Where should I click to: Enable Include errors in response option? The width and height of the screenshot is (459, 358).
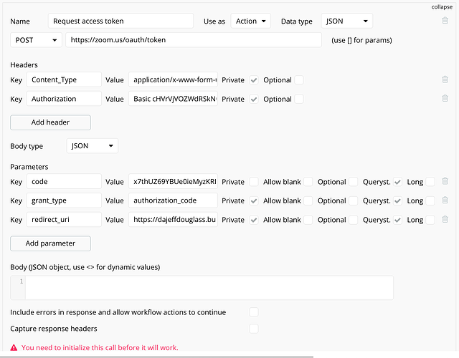click(253, 312)
